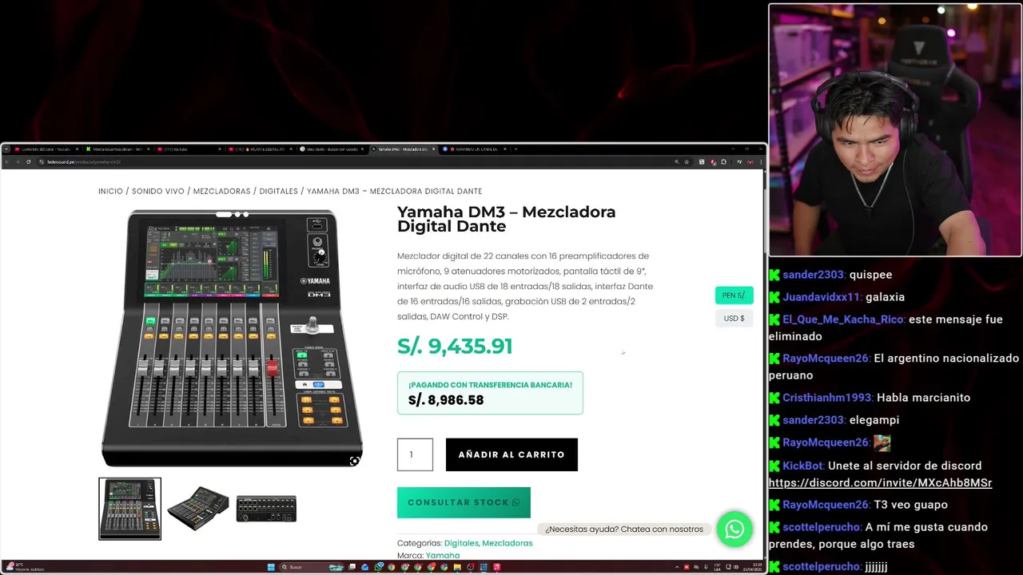
Task: Switch to ARMANDO UN CANAL tab
Action: pyautogui.click(x=473, y=149)
